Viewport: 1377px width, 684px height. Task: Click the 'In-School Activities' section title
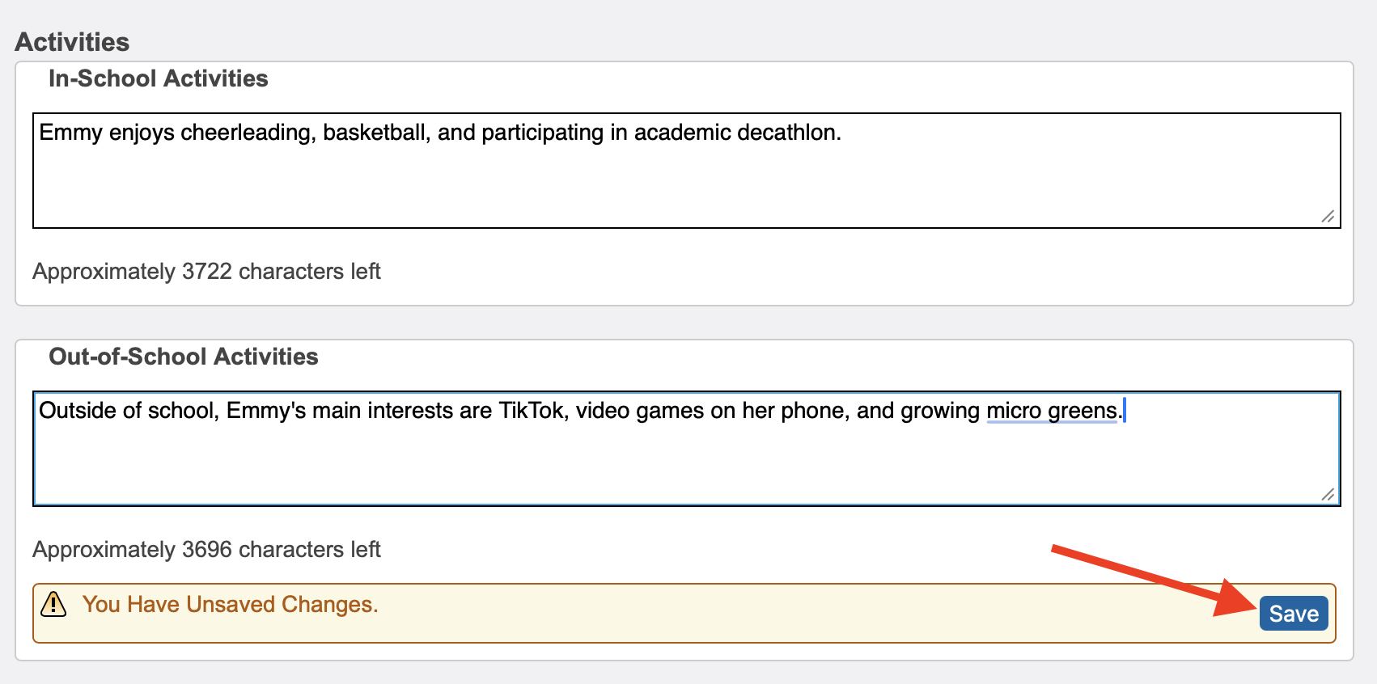(158, 78)
